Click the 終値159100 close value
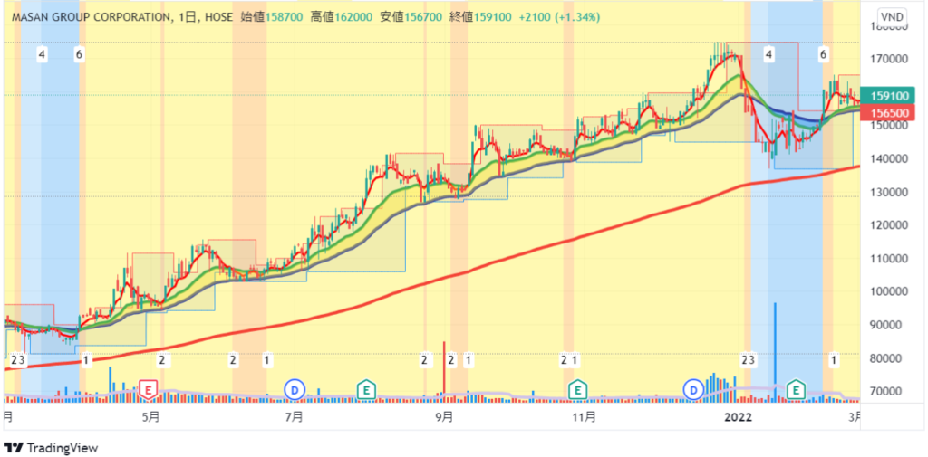928x457 pixels. [x=480, y=17]
